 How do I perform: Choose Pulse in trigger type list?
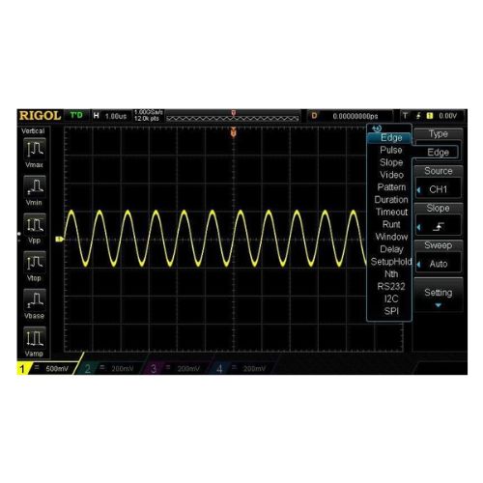click(x=391, y=150)
